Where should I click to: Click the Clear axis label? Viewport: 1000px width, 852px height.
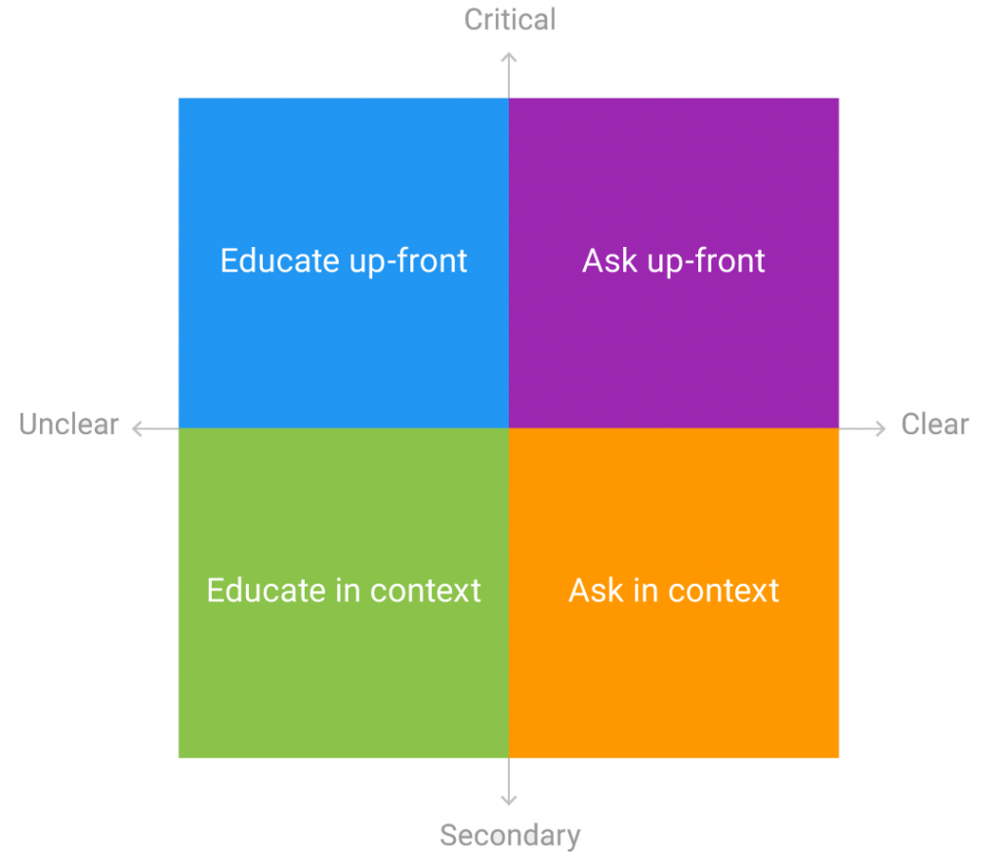[x=935, y=425]
